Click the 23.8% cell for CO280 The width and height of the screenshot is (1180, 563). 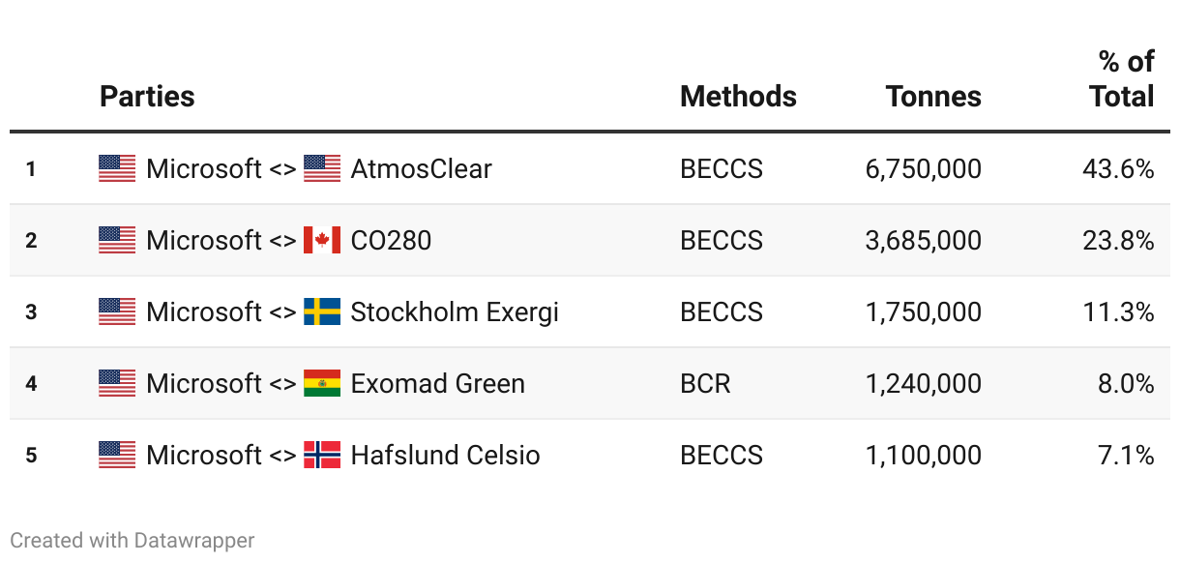tap(1118, 240)
